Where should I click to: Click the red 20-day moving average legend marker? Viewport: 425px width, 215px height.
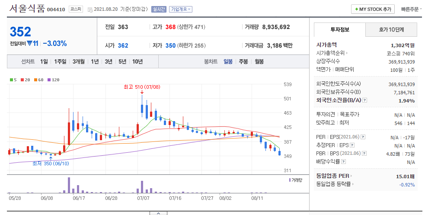tap(22, 80)
